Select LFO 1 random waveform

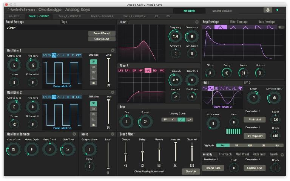(240, 88)
